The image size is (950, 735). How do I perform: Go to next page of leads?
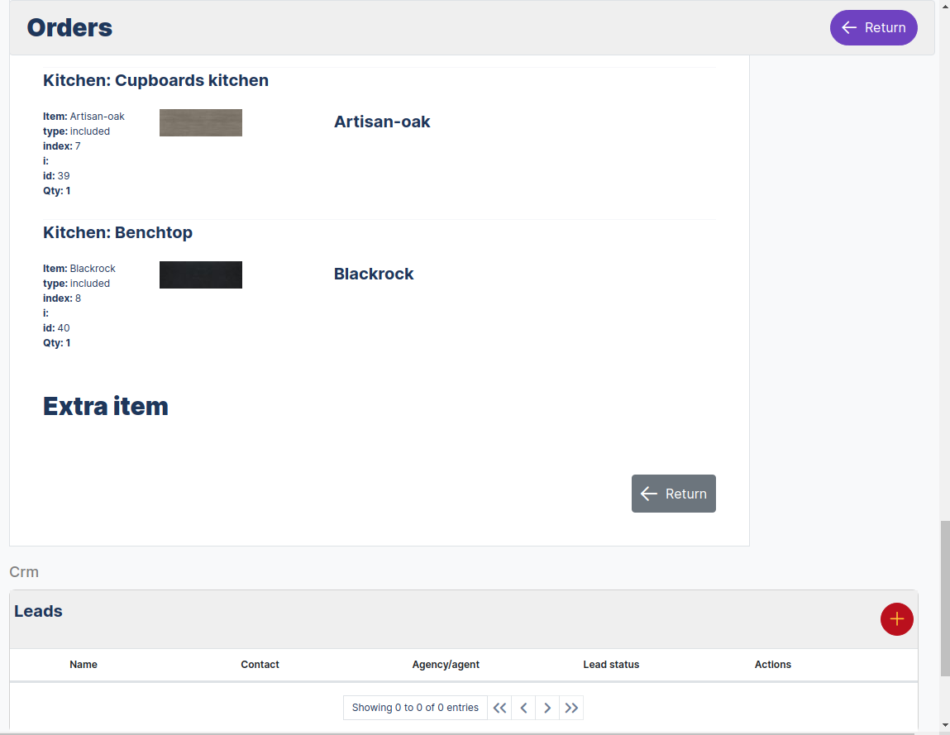pos(547,708)
